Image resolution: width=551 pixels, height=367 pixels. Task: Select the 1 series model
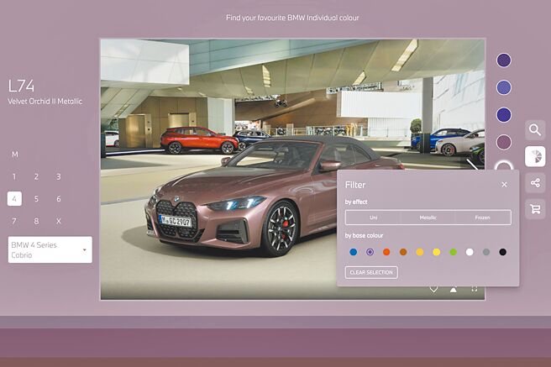click(x=14, y=176)
